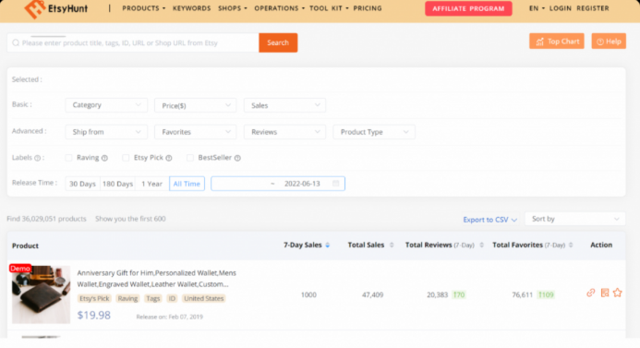Viewport: 640px width, 348px height.
Task: Click the 76,611 total favorites value
Action: (523, 294)
